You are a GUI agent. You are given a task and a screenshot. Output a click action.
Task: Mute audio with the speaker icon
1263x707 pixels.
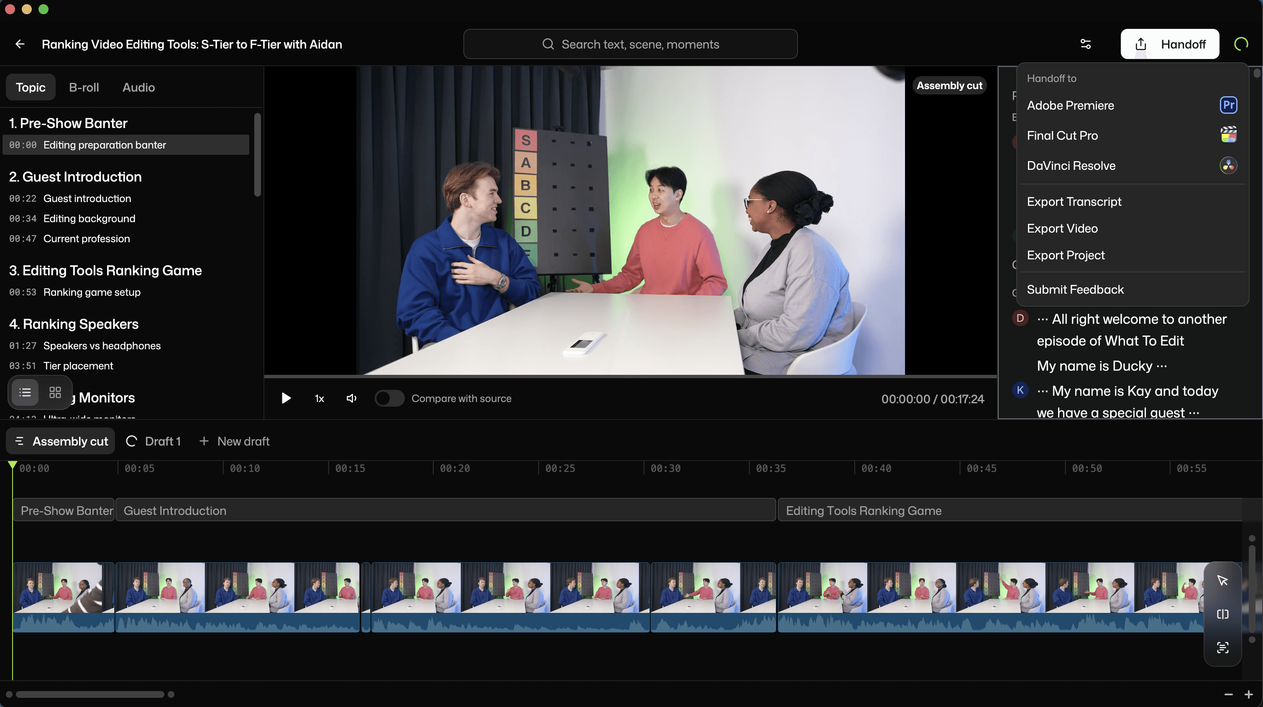tap(351, 398)
